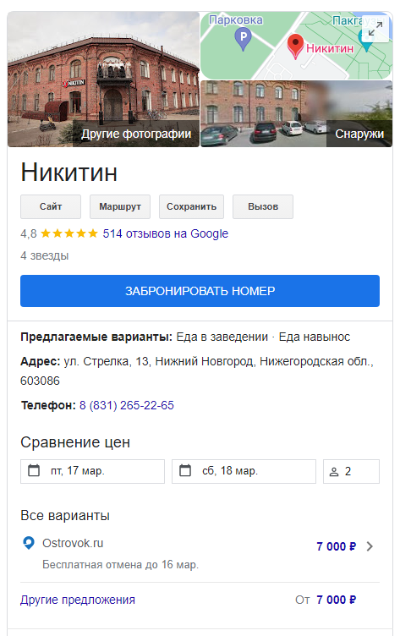Click the Вызов button

tap(263, 206)
